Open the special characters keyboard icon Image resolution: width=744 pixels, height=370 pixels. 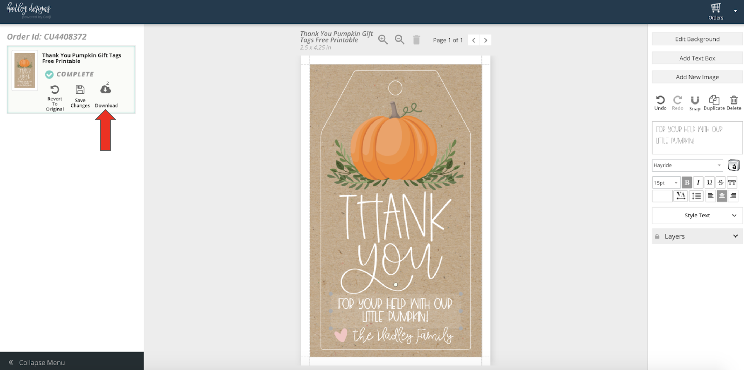pos(733,165)
